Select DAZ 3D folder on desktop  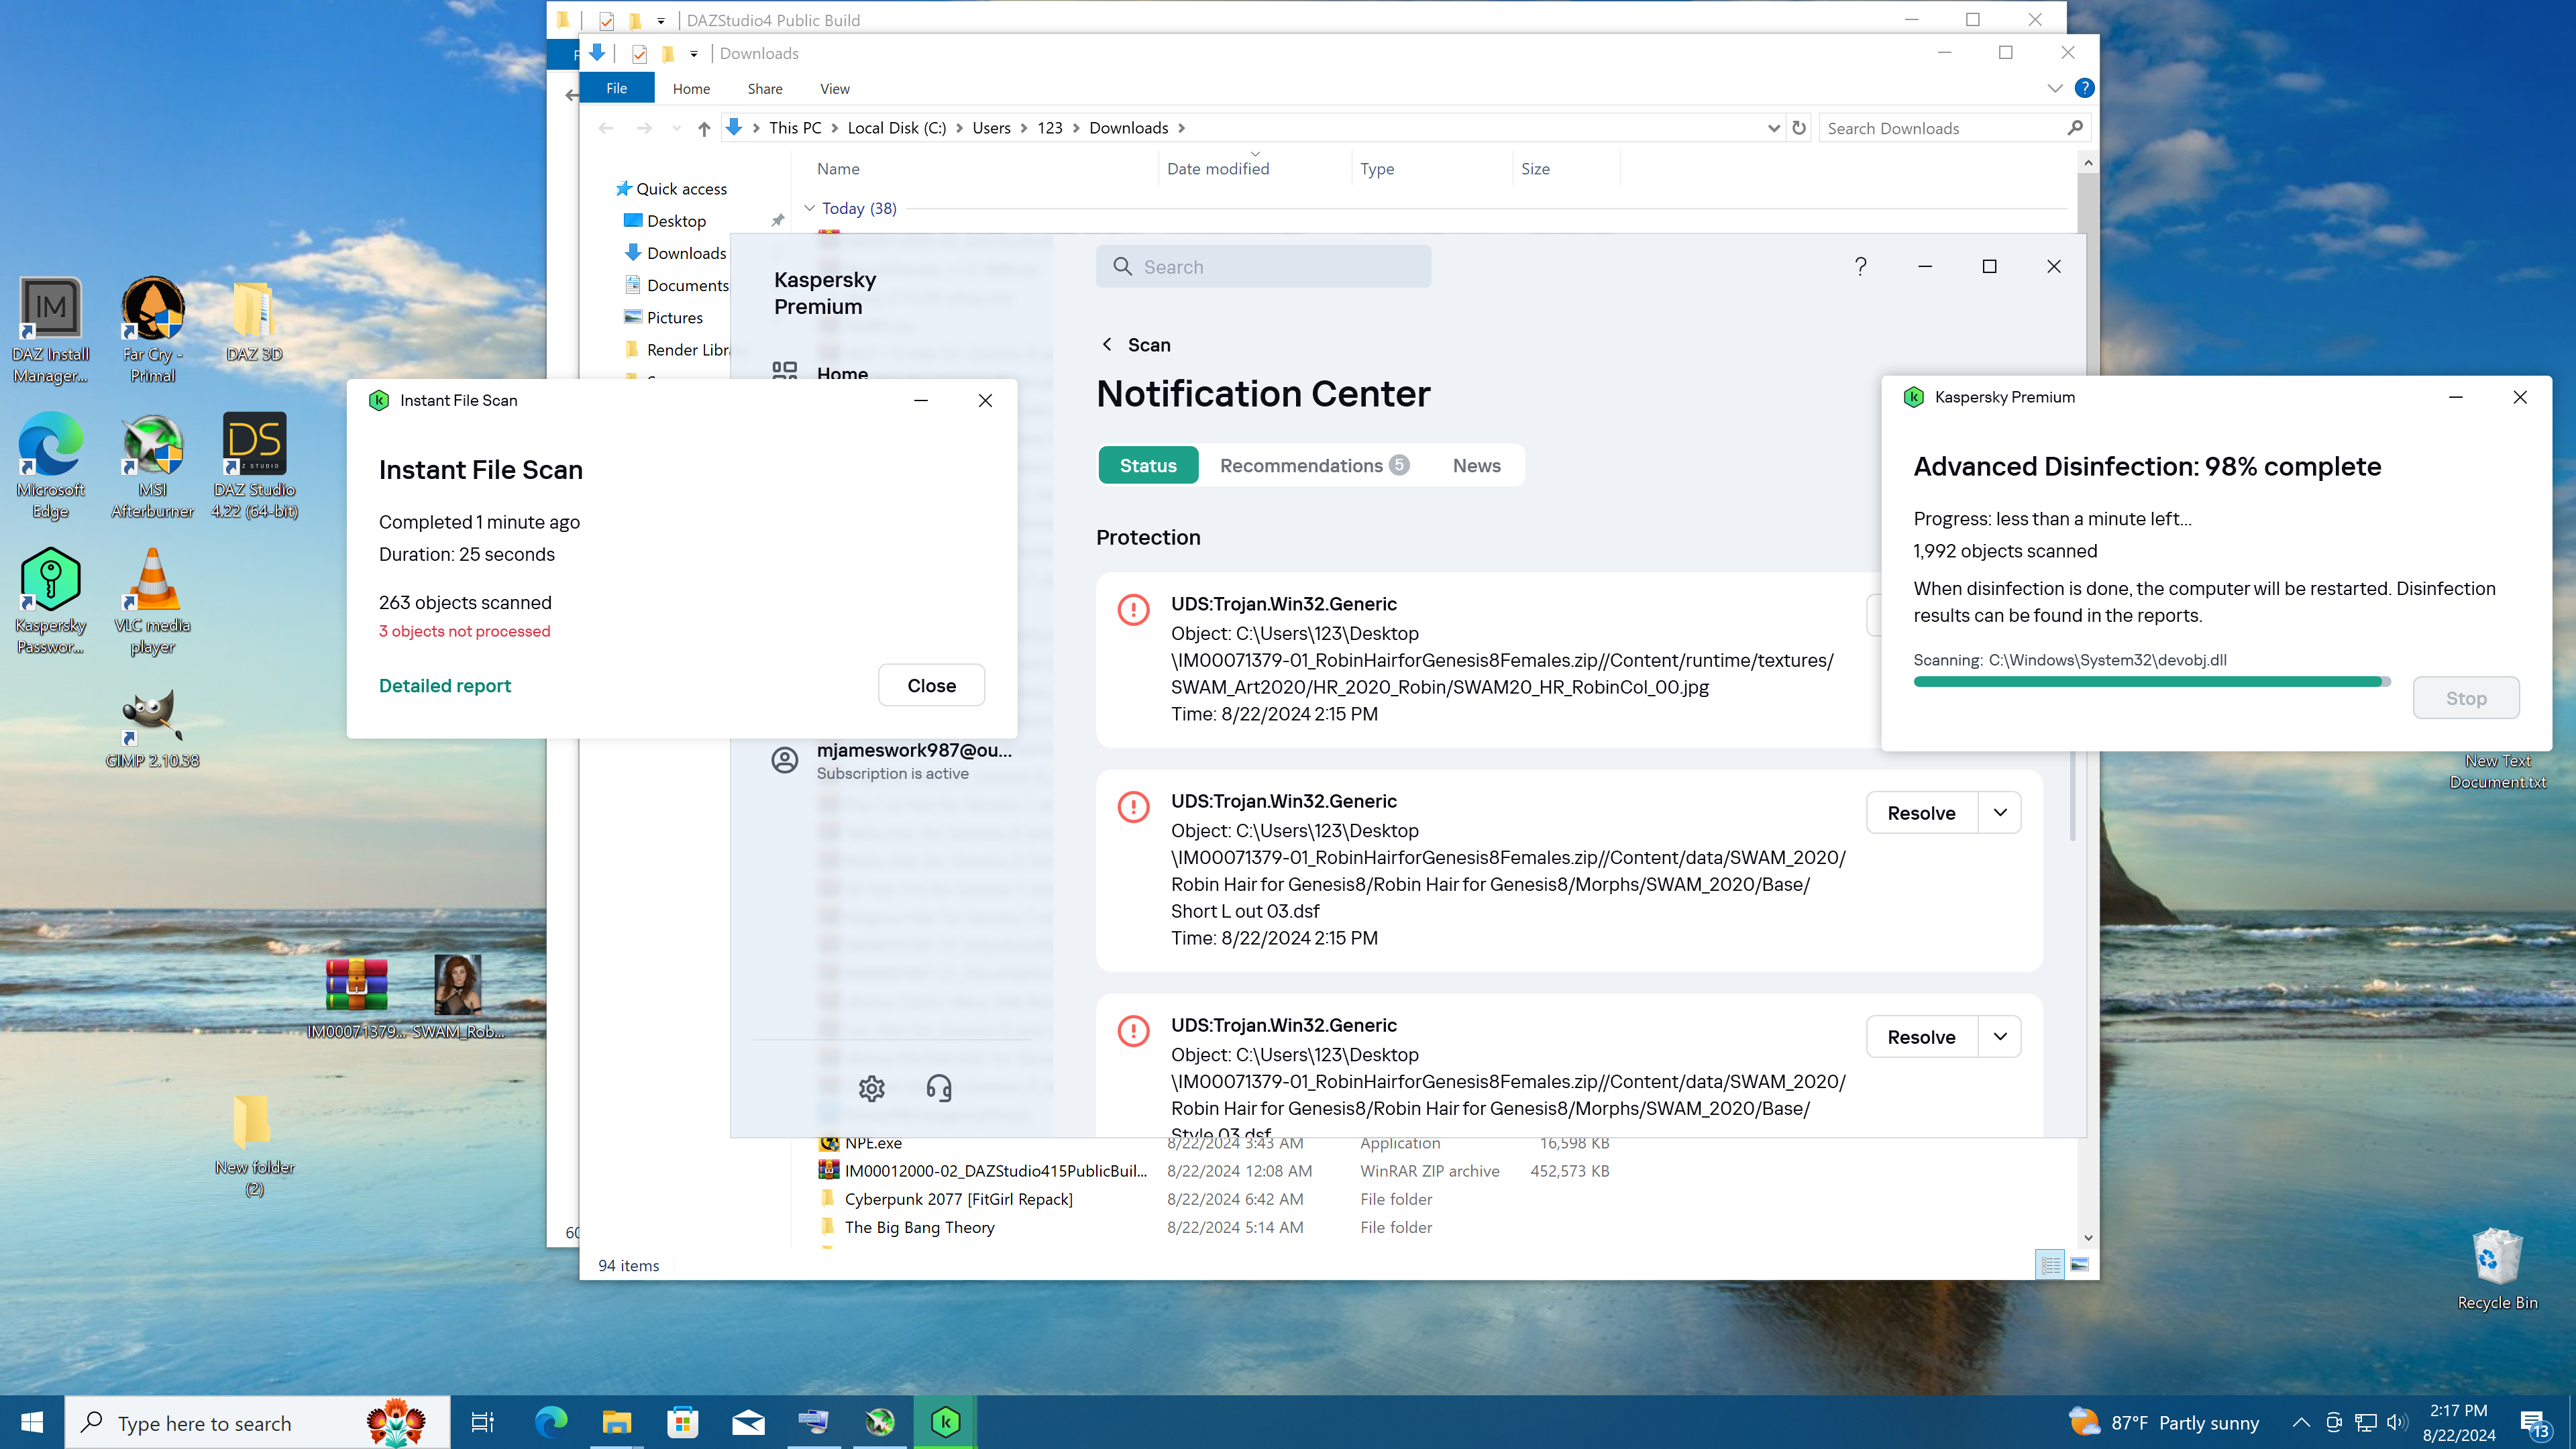click(x=254, y=322)
